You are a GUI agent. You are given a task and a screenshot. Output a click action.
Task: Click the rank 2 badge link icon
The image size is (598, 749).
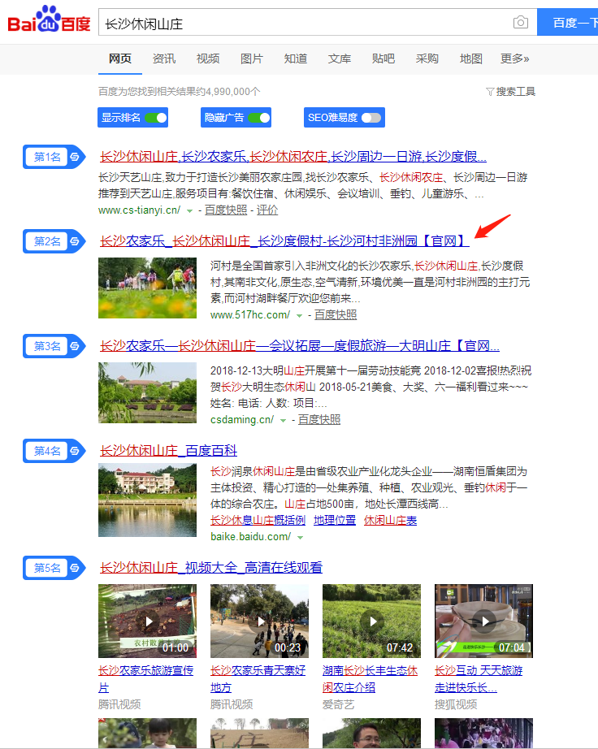(75, 241)
